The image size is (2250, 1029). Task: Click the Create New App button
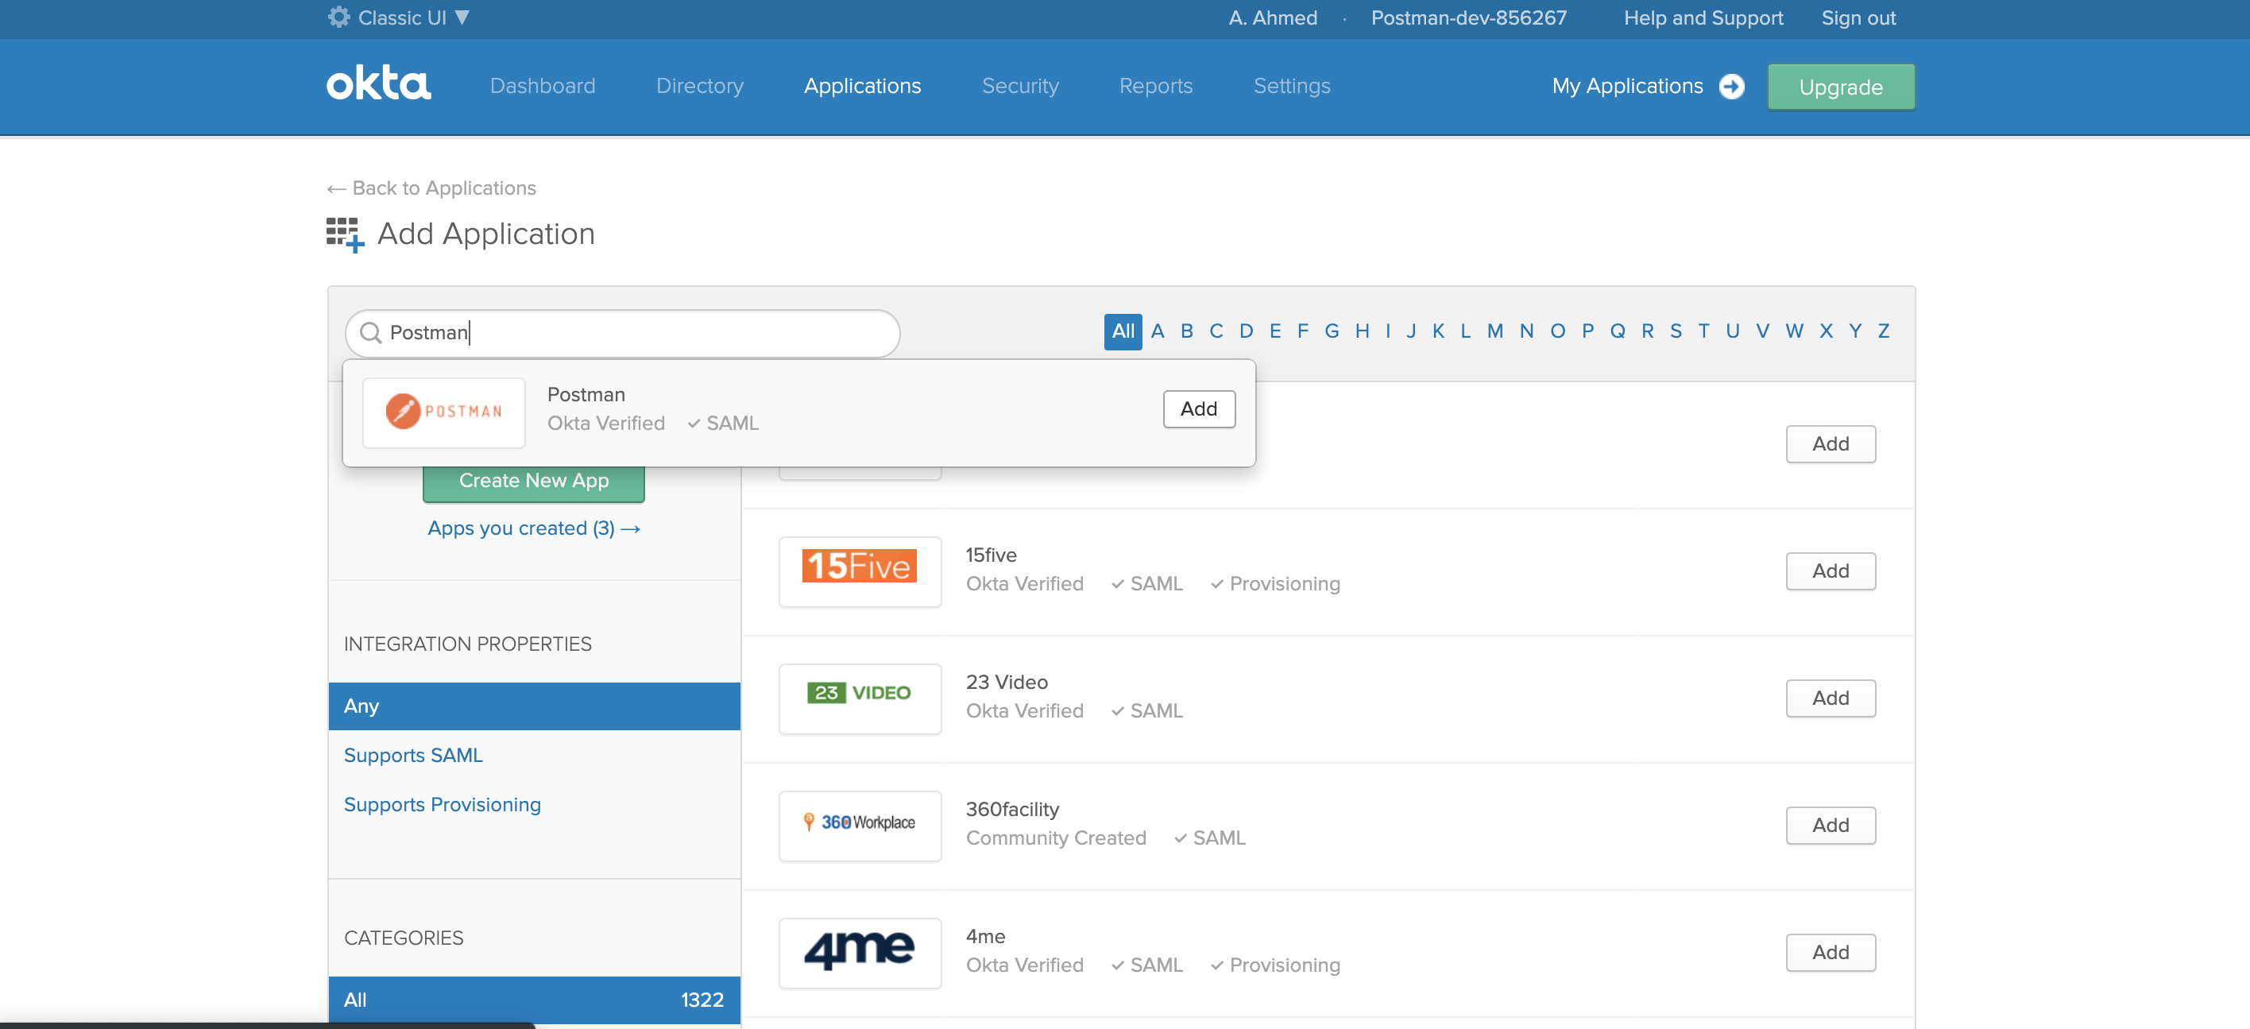[533, 480]
